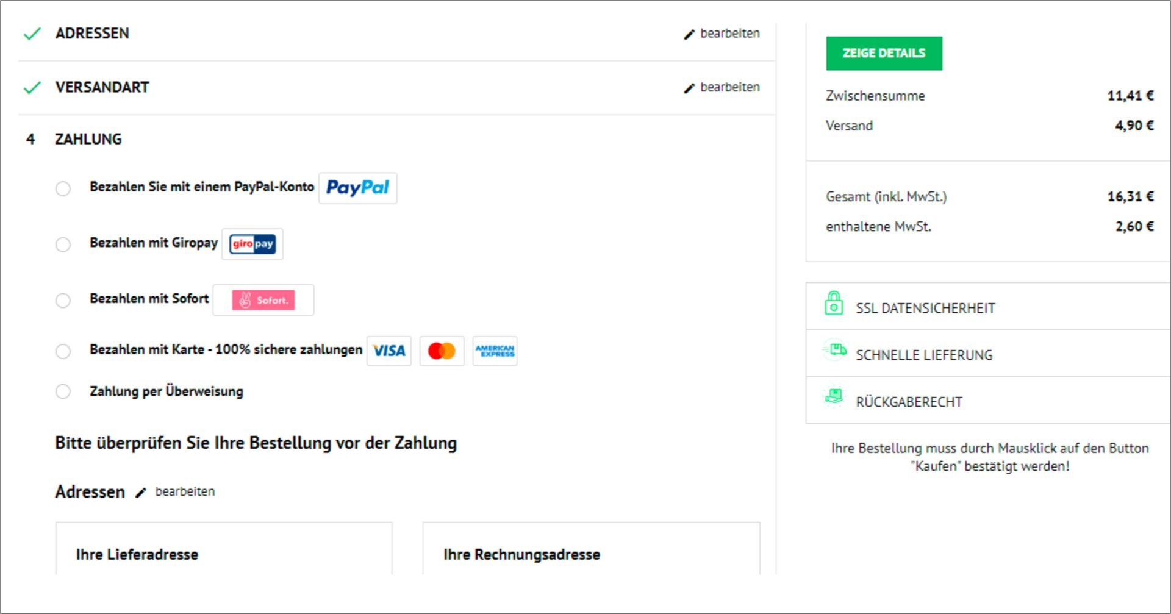
Task: Click the pink Sofort logo
Action: click(263, 300)
